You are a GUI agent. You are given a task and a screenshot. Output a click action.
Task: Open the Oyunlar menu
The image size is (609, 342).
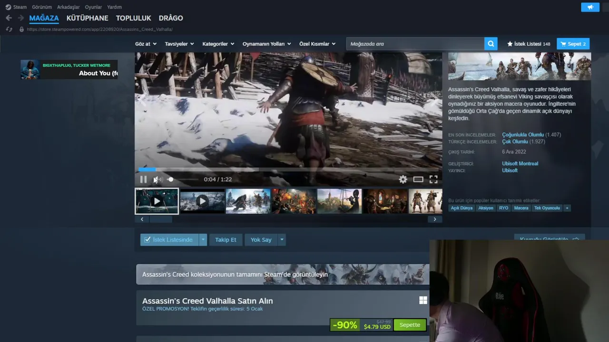(x=93, y=7)
